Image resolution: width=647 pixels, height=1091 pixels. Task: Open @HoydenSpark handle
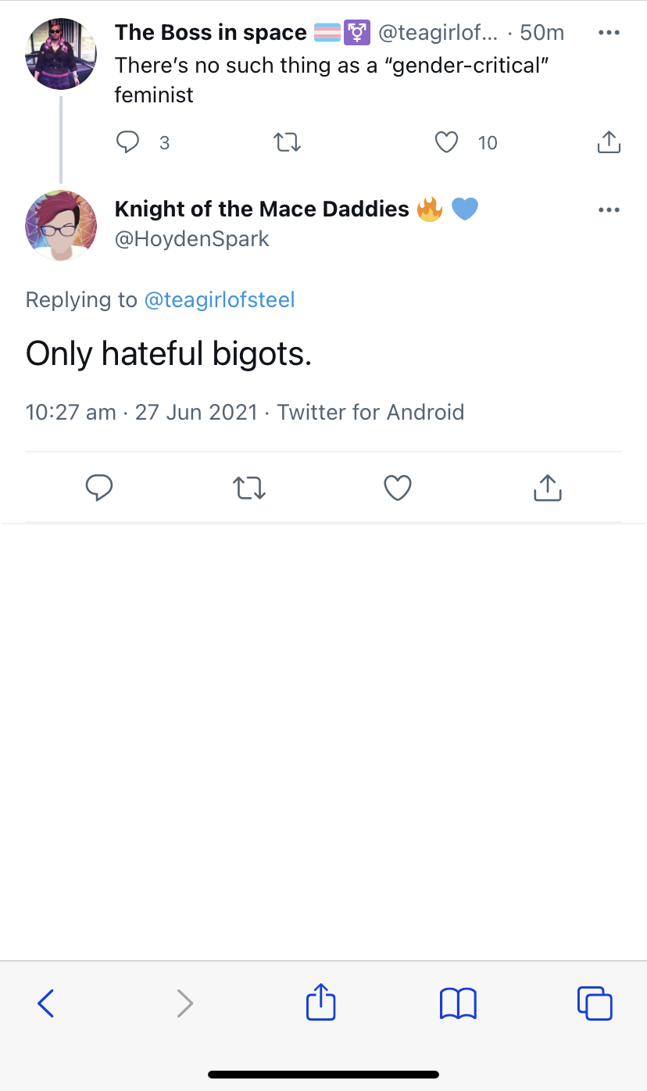click(x=192, y=239)
